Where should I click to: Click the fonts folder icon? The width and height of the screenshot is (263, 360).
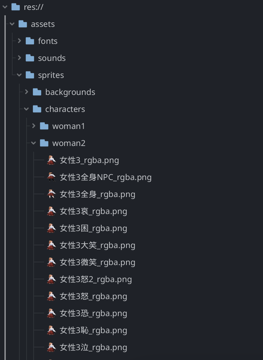tap(30, 41)
